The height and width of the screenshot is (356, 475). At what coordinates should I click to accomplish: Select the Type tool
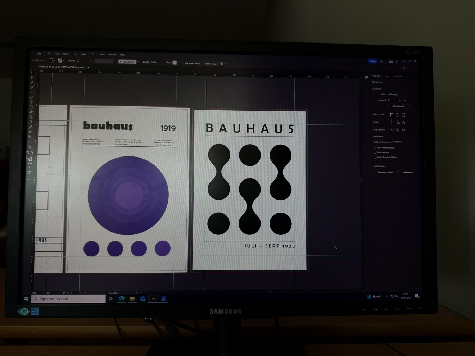[31, 102]
